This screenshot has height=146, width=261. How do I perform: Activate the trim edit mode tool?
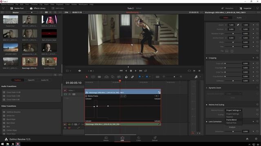pos(93,77)
